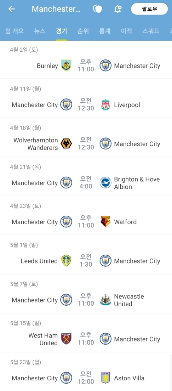Select the 순위 standings tab

click(83, 31)
